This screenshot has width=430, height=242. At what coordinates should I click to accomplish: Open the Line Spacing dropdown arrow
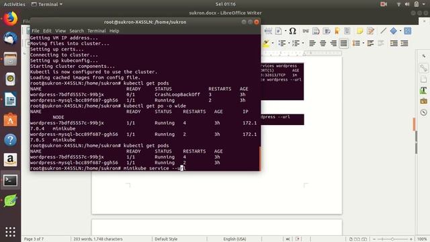363,43
